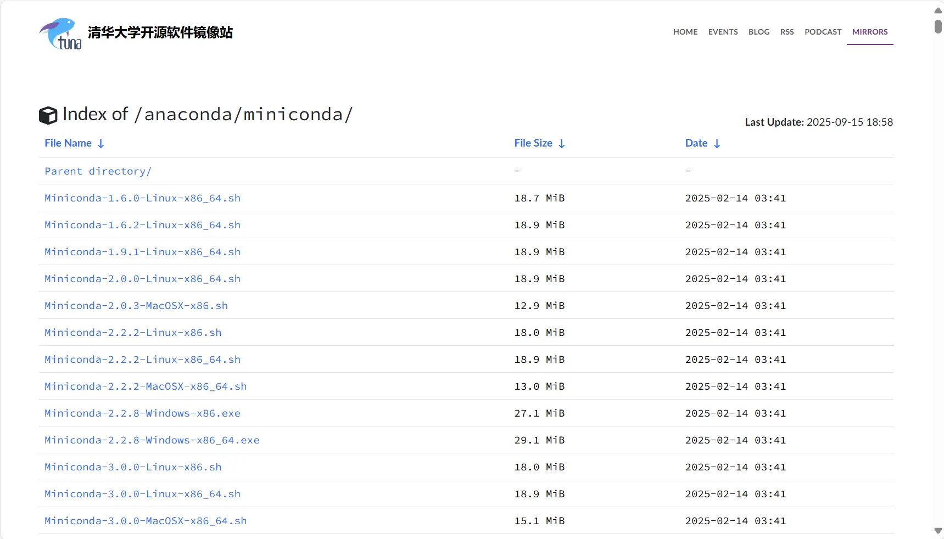Screen dimensions: 944x539
Task: Download Miniconda-1.6.0-Linux-x86_64.sh
Action: [x=143, y=198]
